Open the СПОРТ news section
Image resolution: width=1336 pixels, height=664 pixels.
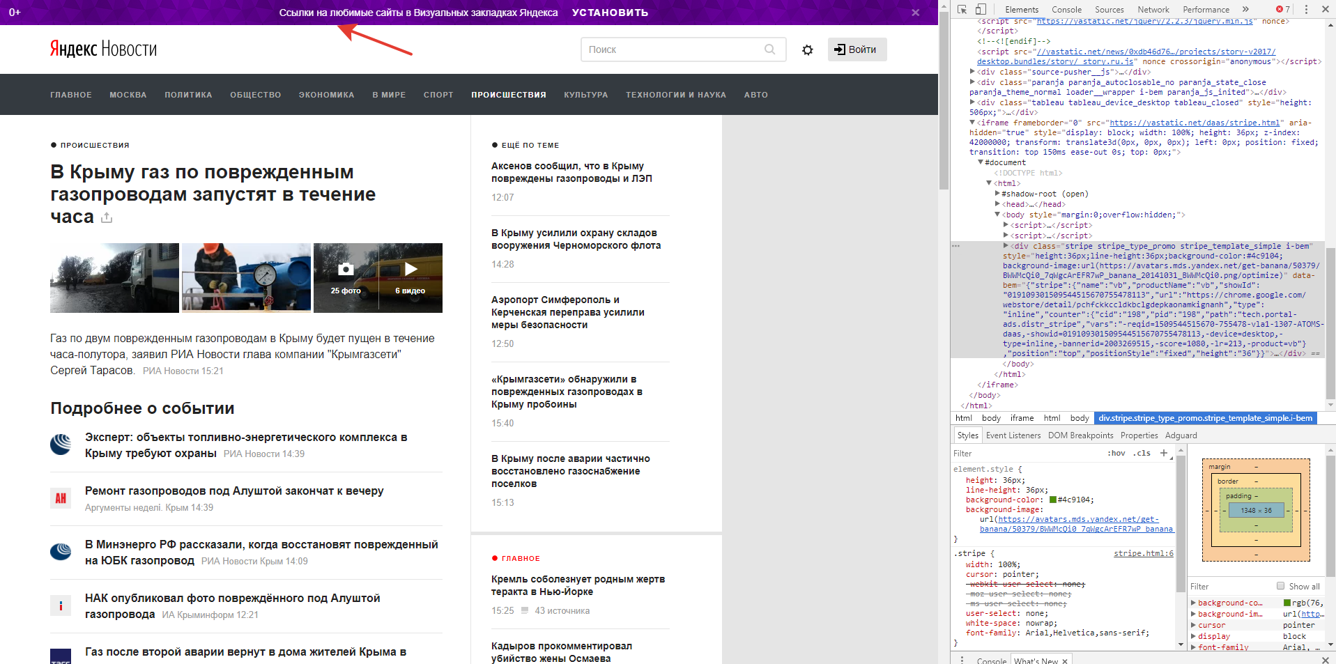438,95
